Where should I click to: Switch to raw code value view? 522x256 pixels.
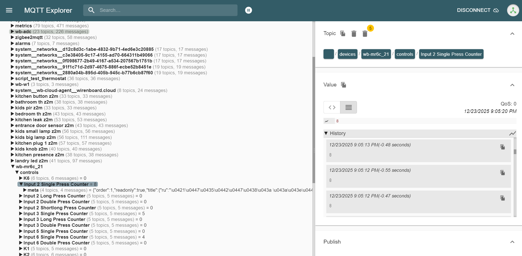pos(332,107)
